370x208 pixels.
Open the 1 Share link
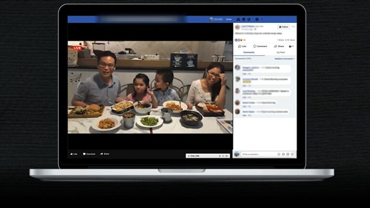tap(280, 40)
